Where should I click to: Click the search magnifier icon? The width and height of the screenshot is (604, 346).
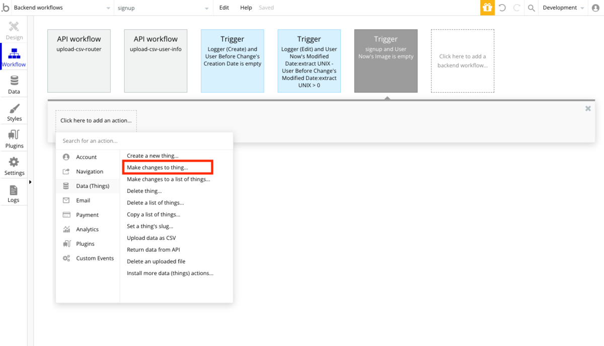pyautogui.click(x=531, y=8)
